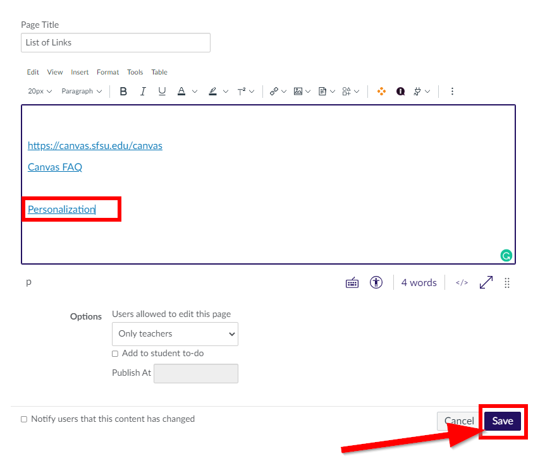Expand the media options arrow
This screenshot has width=533, height=461.
coord(357,92)
